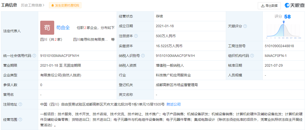
Task: Click the 苟 avatar thumbnail
Action: point(47,28)
